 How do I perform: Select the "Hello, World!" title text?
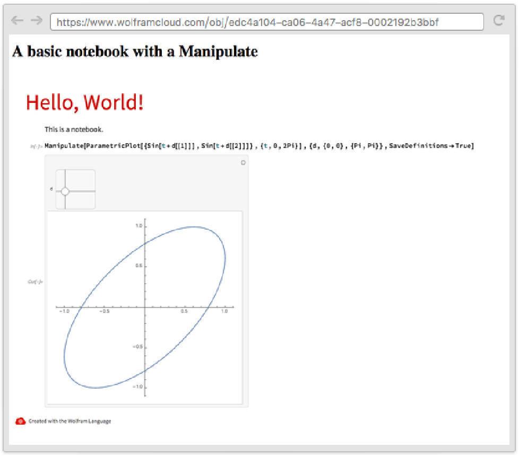pyautogui.click(x=85, y=103)
